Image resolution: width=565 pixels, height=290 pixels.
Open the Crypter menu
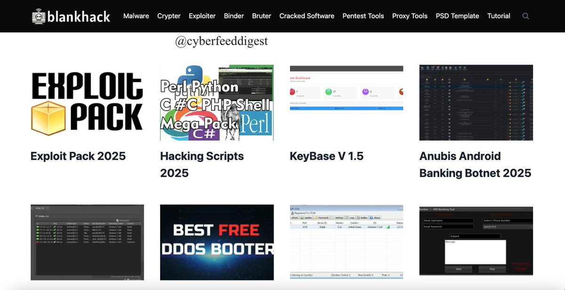click(169, 16)
